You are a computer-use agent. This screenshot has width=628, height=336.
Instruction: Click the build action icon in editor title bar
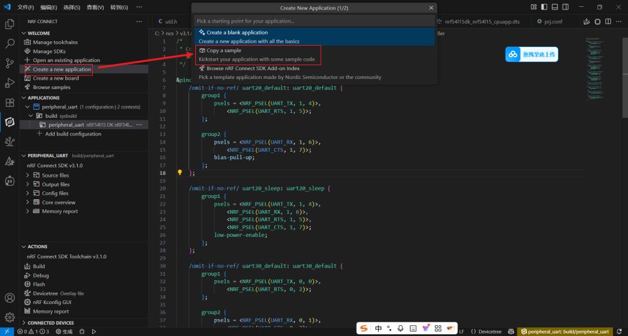[587, 21]
